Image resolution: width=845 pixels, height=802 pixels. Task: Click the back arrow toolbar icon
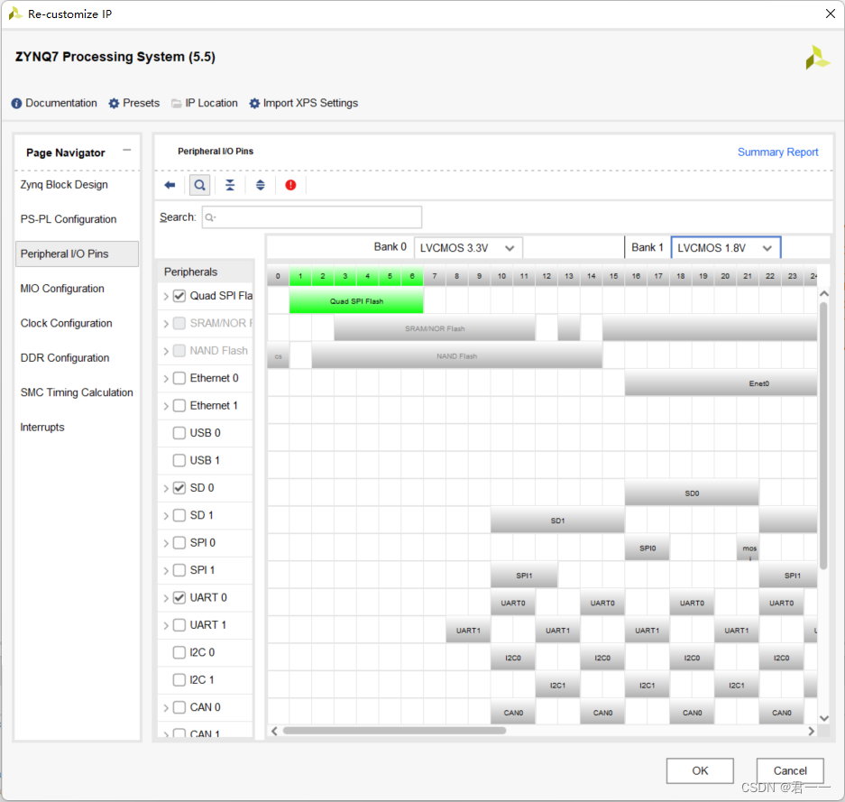(x=170, y=186)
